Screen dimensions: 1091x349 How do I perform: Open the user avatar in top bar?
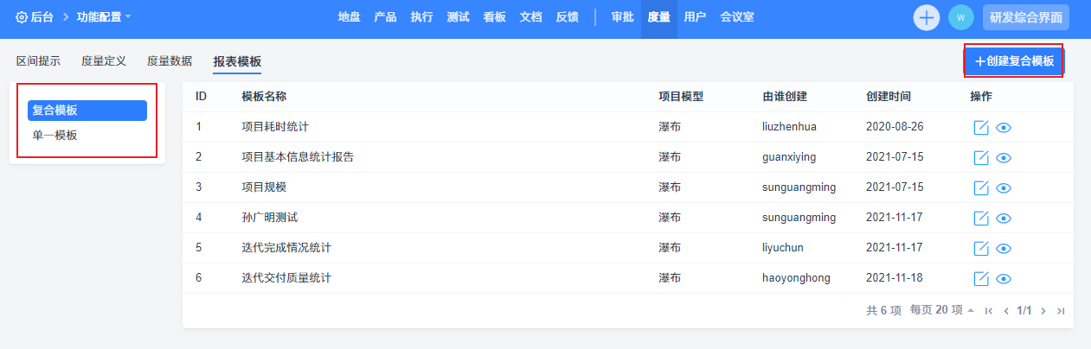(960, 17)
